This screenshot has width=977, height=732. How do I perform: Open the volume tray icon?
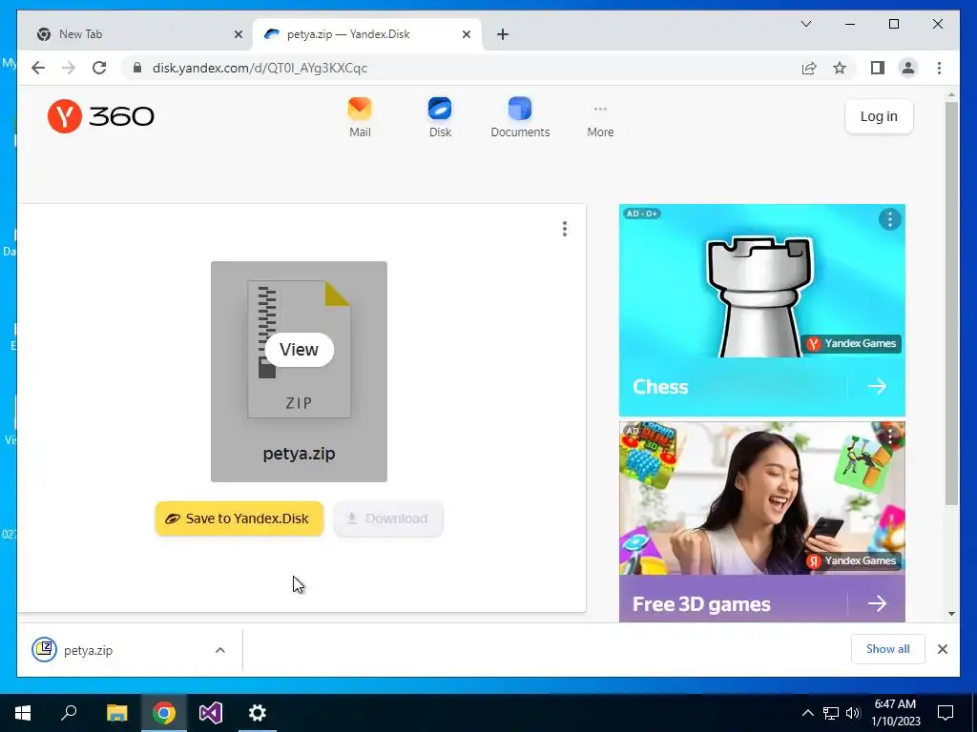(853, 713)
